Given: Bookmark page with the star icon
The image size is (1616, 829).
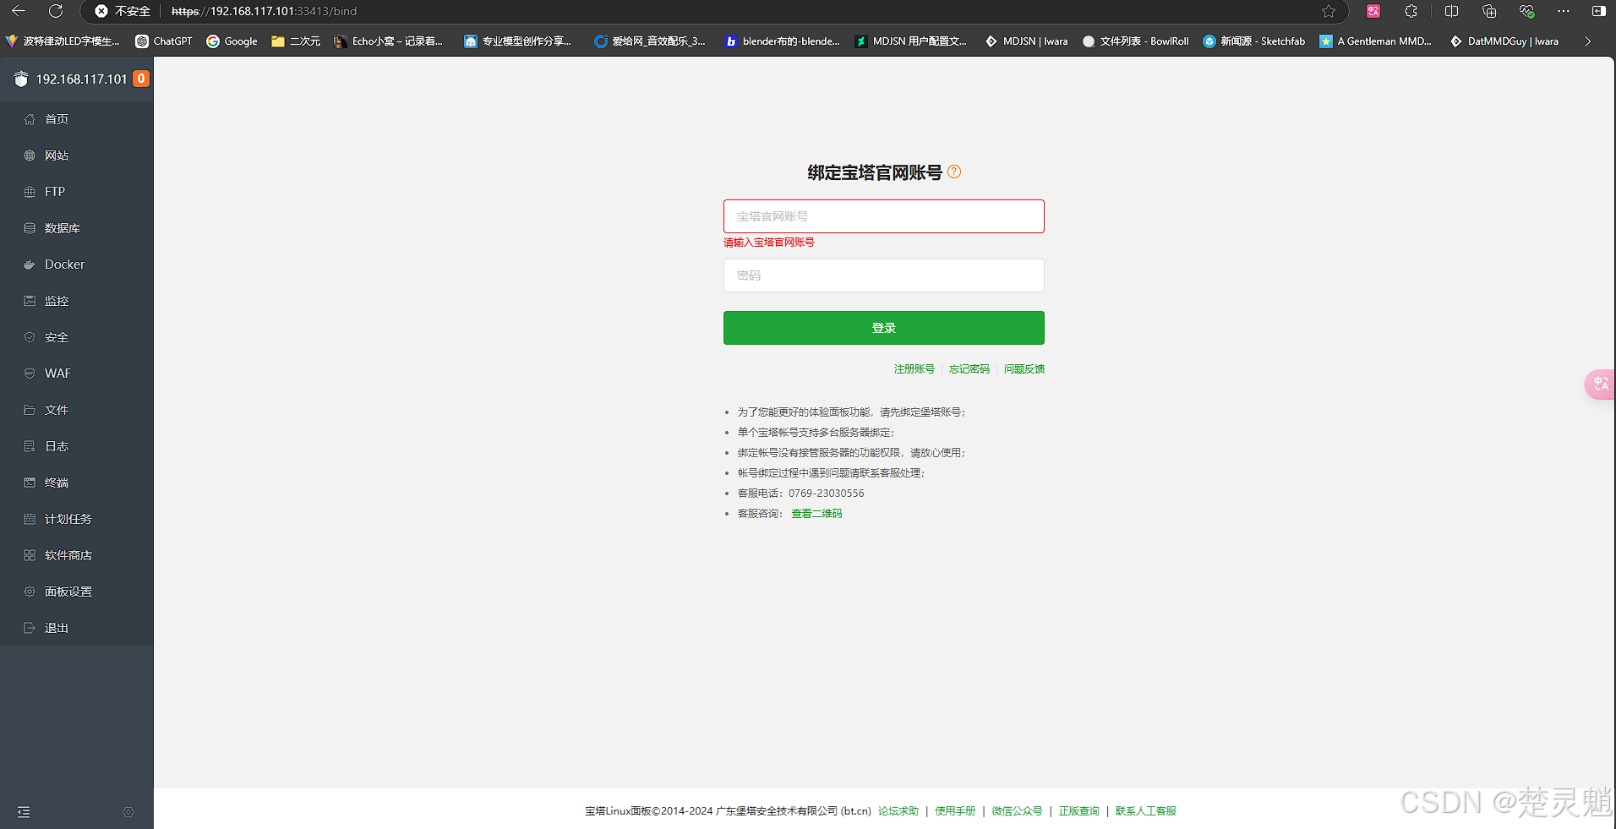Looking at the screenshot, I should click(1329, 11).
